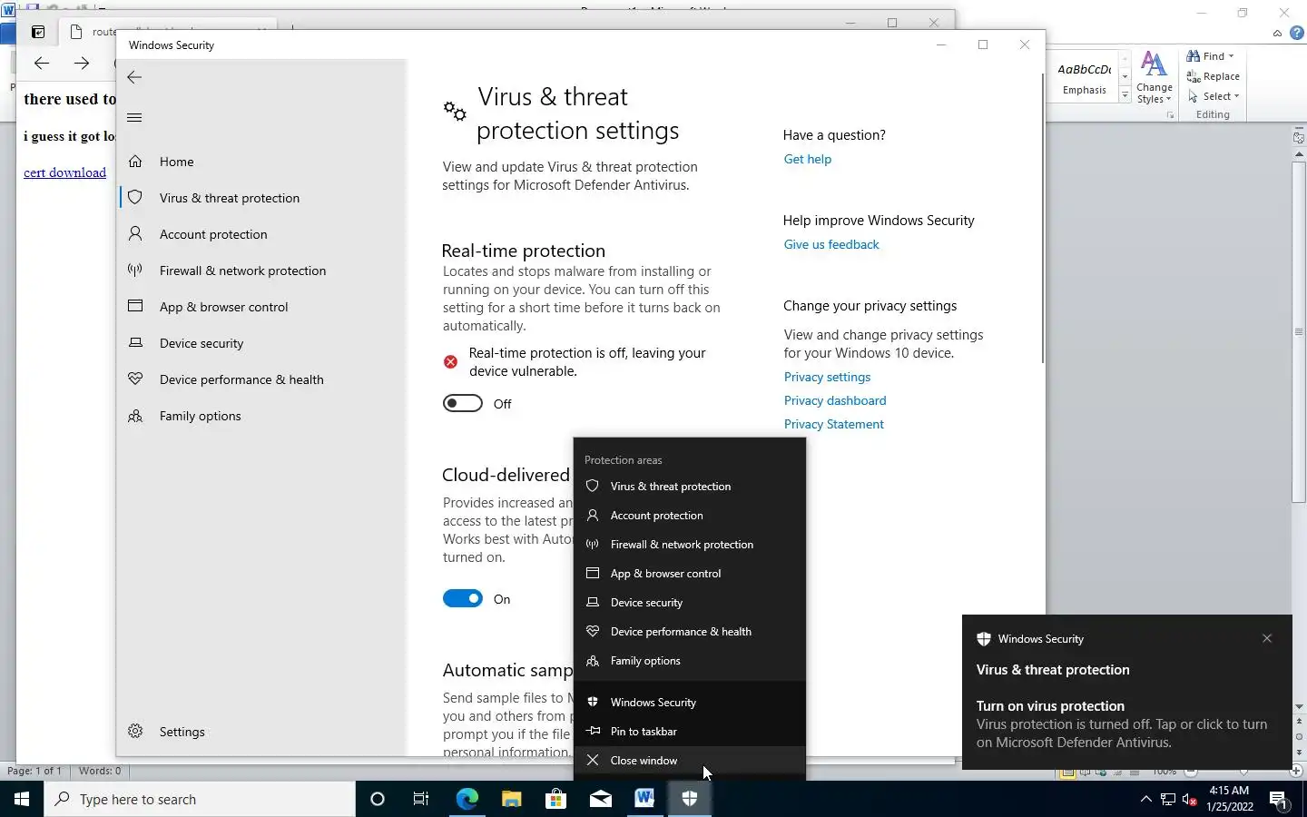Image resolution: width=1307 pixels, height=817 pixels.
Task: Switch to Word from the taskbar
Action: click(644, 799)
